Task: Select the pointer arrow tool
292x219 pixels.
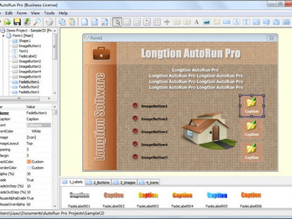Action: 117,22
